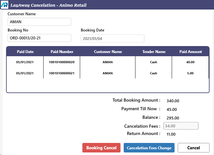Click the Tender Name column header
The width and height of the screenshot is (214, 155).
[x=154, y=52]
